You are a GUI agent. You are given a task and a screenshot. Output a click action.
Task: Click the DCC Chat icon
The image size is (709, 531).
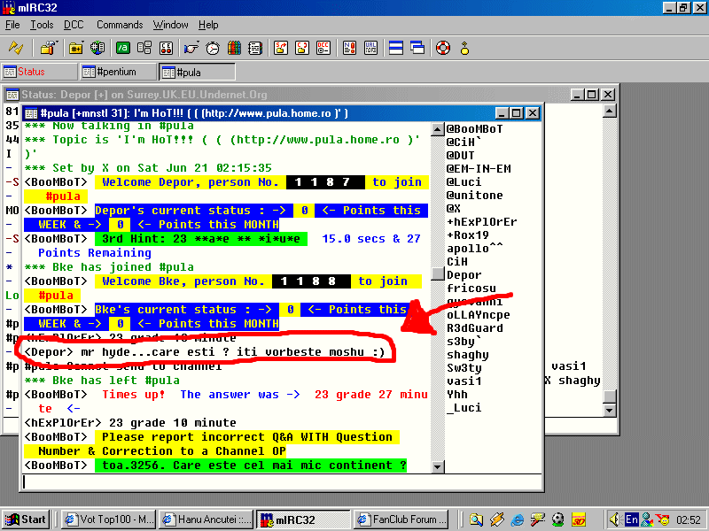tap(302, 48)
